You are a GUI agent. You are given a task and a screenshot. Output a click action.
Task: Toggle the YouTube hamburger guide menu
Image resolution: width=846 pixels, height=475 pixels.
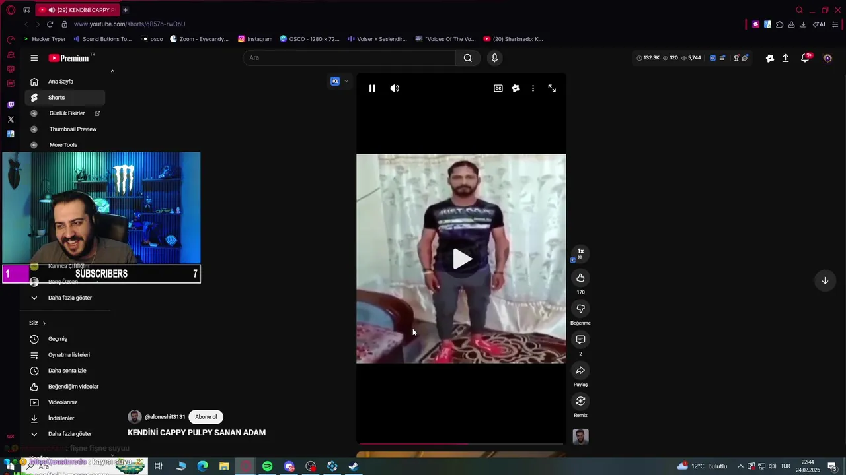(34, 58)
